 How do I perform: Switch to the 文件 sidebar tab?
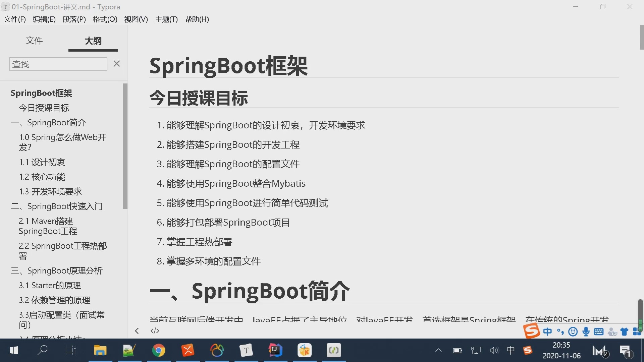[34, 41]
